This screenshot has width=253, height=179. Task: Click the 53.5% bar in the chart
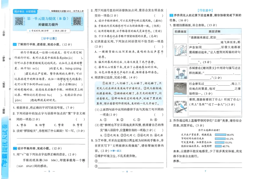click(x=219, y=143)
